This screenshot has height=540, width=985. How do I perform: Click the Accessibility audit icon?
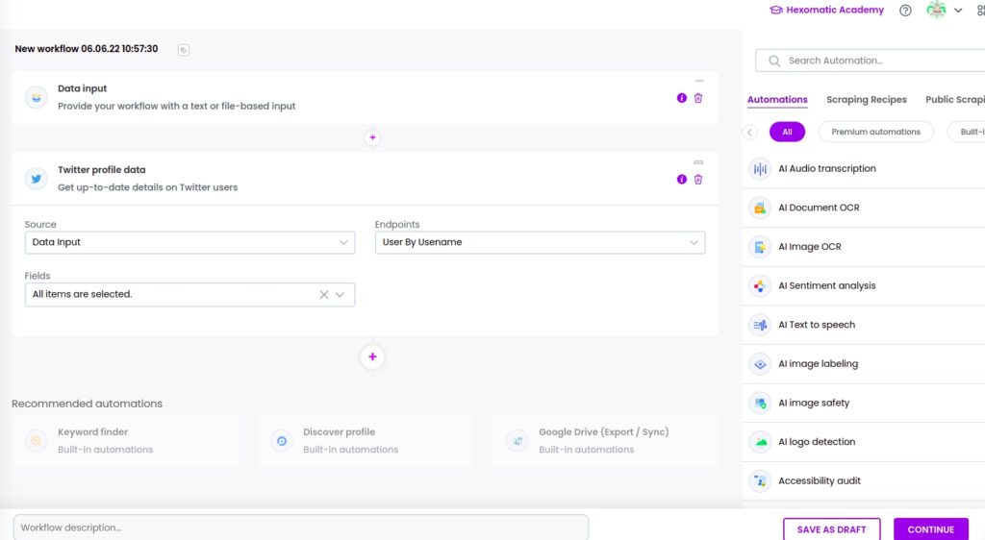(760, 481)
